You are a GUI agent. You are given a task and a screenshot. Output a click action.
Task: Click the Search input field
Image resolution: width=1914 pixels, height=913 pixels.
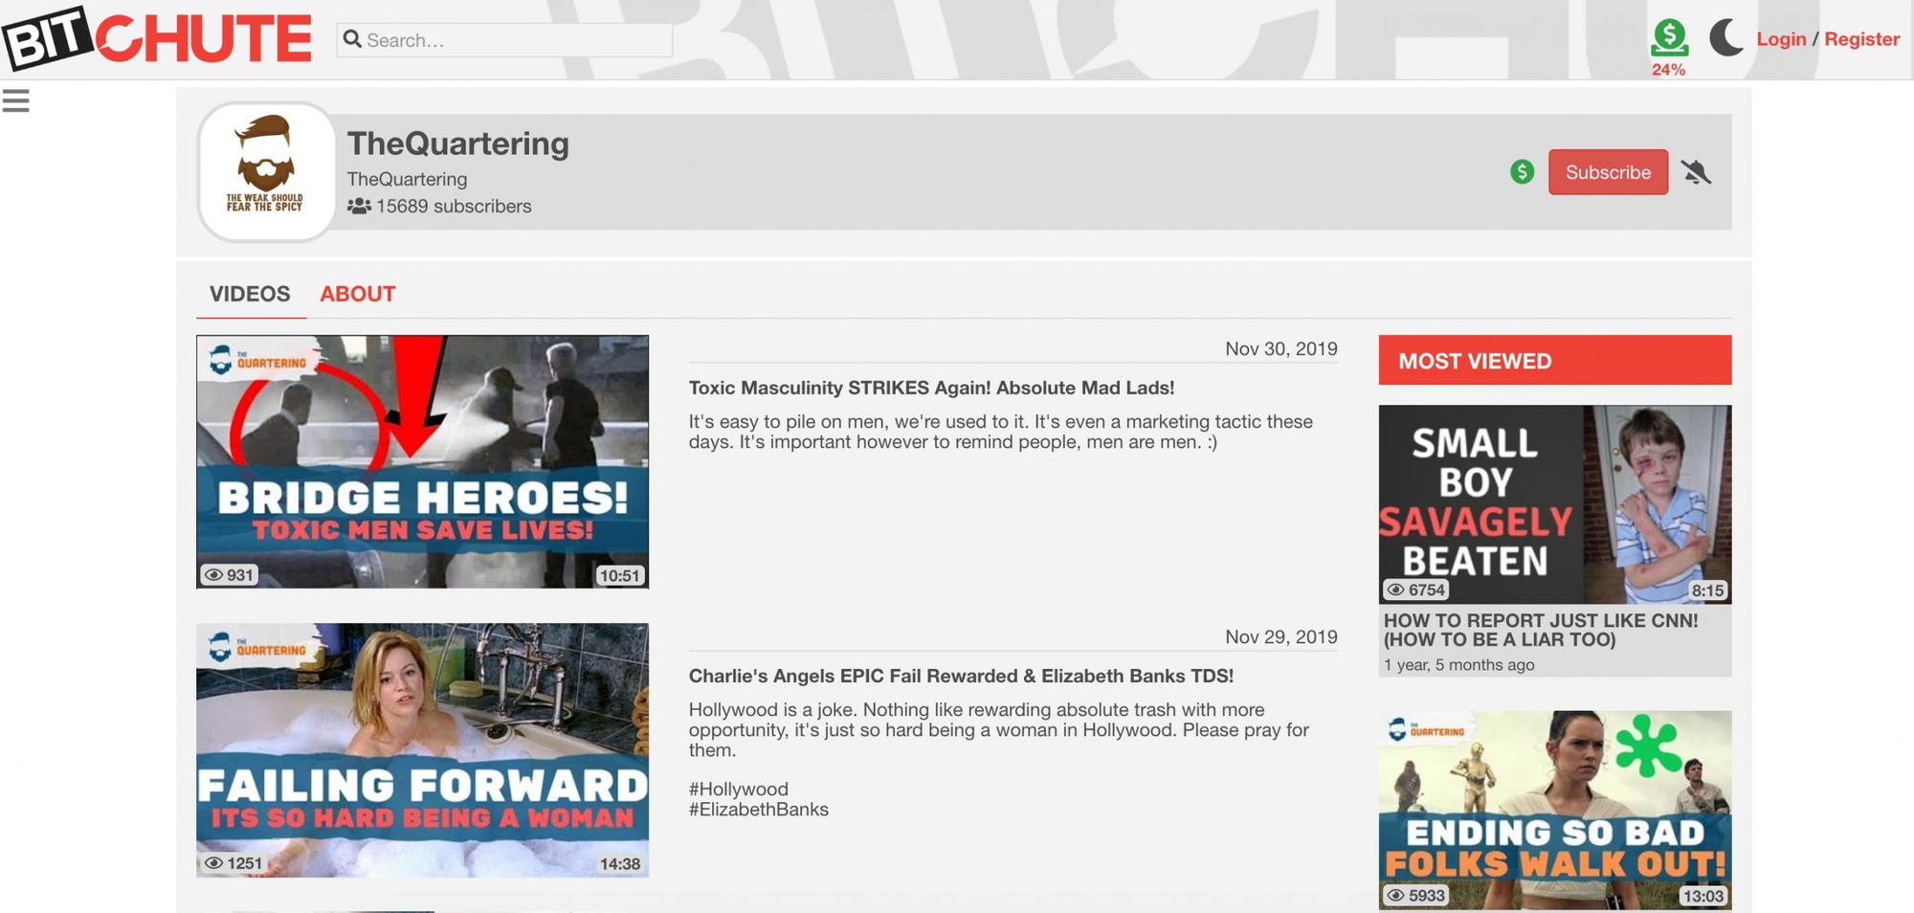point(504,40)
